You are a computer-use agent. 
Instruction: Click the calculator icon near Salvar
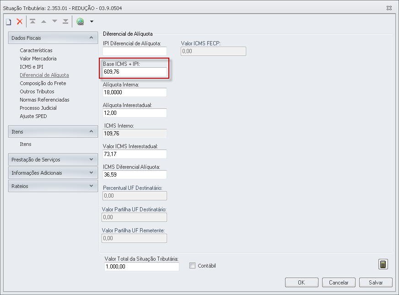(383, 264)
